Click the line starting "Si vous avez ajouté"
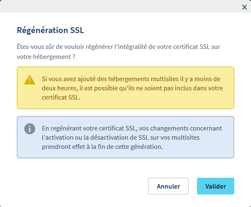The height and width of the screenshot is (207, 251). (x=131, y=79)
